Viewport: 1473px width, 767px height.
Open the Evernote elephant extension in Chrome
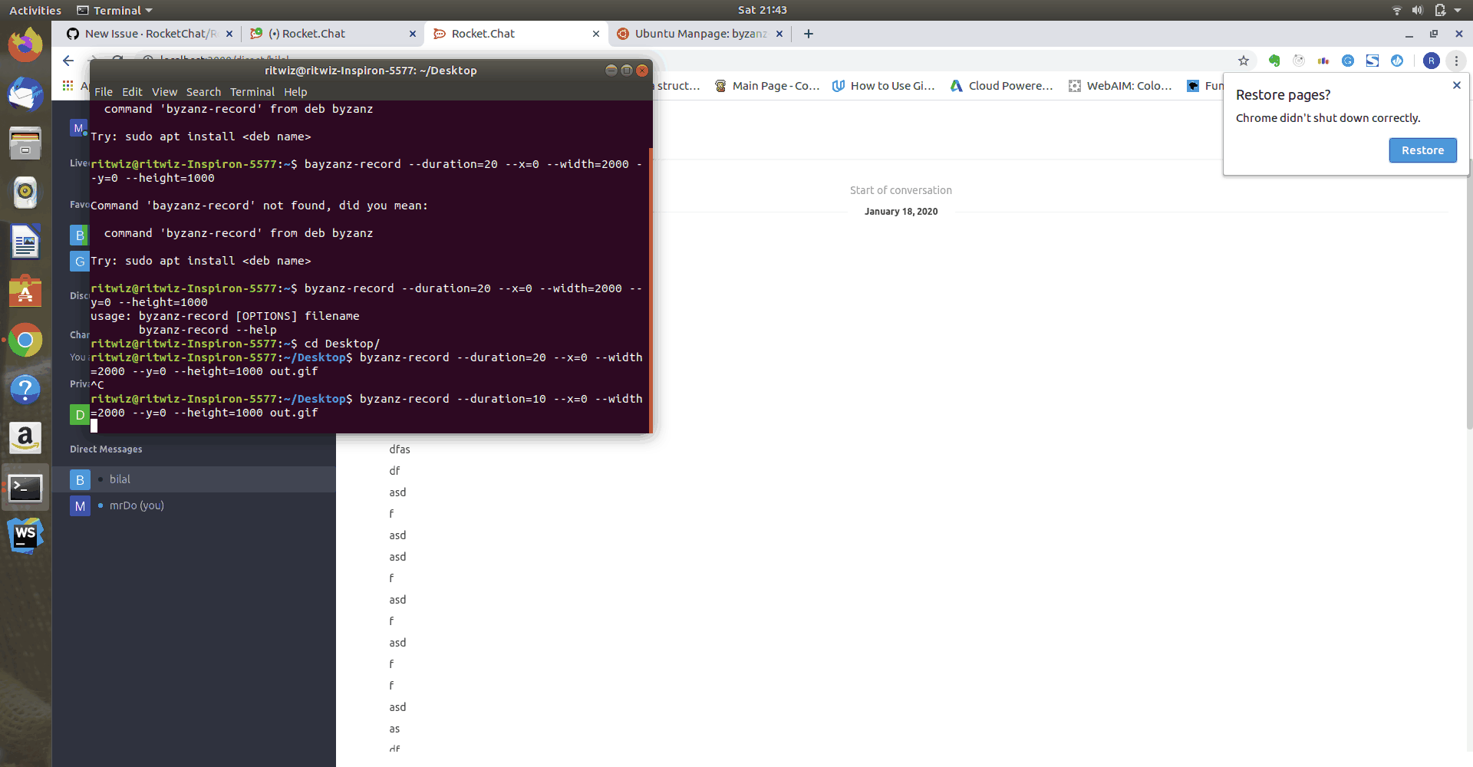click(x=1274, y=61)
